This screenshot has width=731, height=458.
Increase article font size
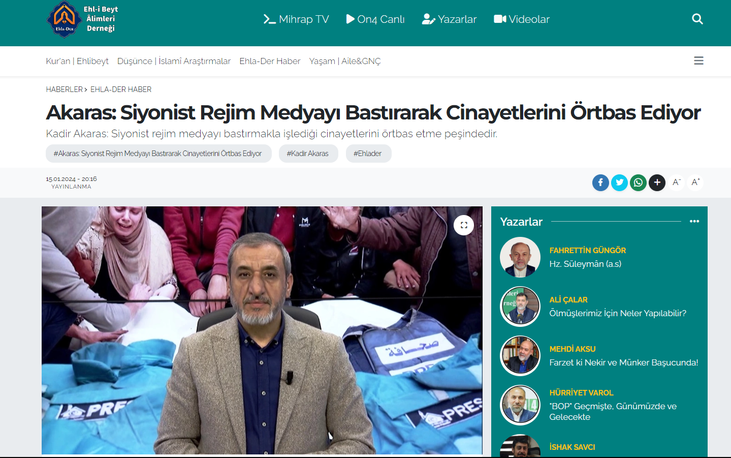[x=695, y=182]
